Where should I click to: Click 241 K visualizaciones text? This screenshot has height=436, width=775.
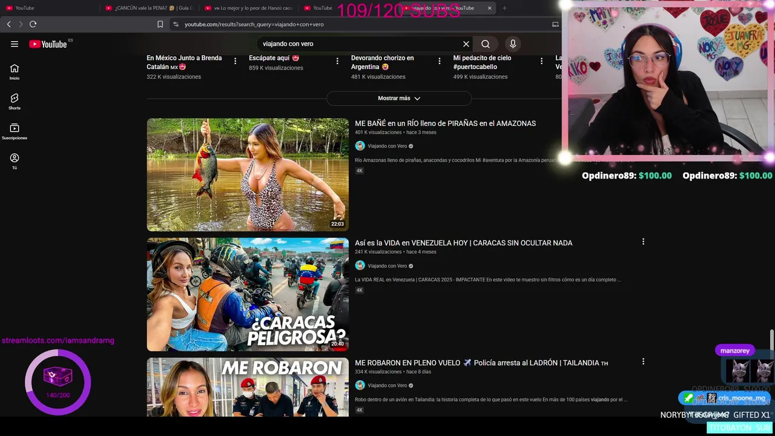(x=378, y=252)
